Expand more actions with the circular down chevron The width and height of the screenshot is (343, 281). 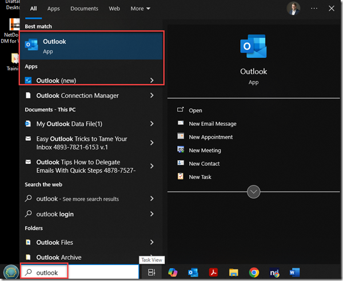[x=253, y=192]
